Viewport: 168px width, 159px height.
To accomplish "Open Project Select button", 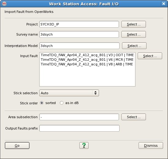I will [133, 24].
